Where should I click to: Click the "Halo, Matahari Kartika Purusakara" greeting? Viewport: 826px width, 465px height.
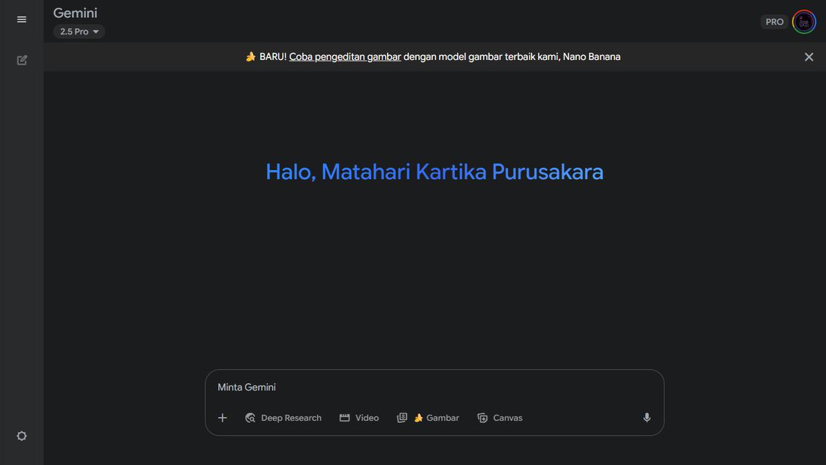click(x=434, y=172)
